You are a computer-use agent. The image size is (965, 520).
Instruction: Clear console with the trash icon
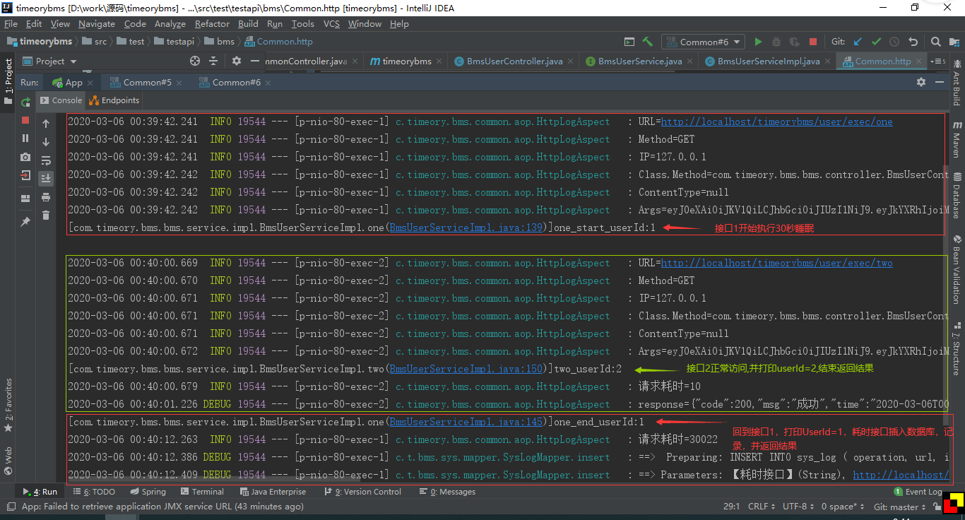click(x=46, y=215)
